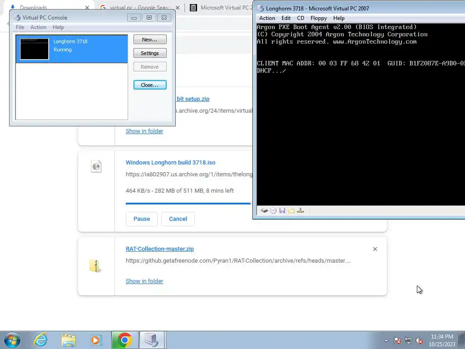Image resolution: width=465 pixels, height=349 pixels.
Task: Cancel the Windows Longhorn ISO download
Action: point(178,219)
